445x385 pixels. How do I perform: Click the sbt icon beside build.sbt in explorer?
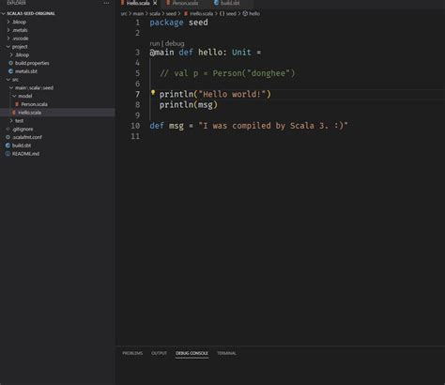coord(8,146)
